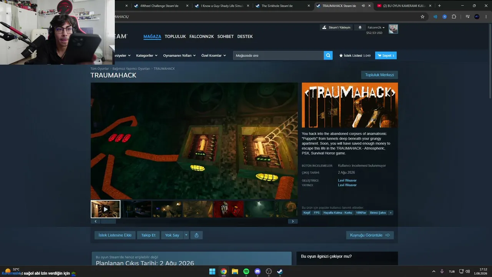
Task: Open the SOHBET menu
Action: (226, 37)
